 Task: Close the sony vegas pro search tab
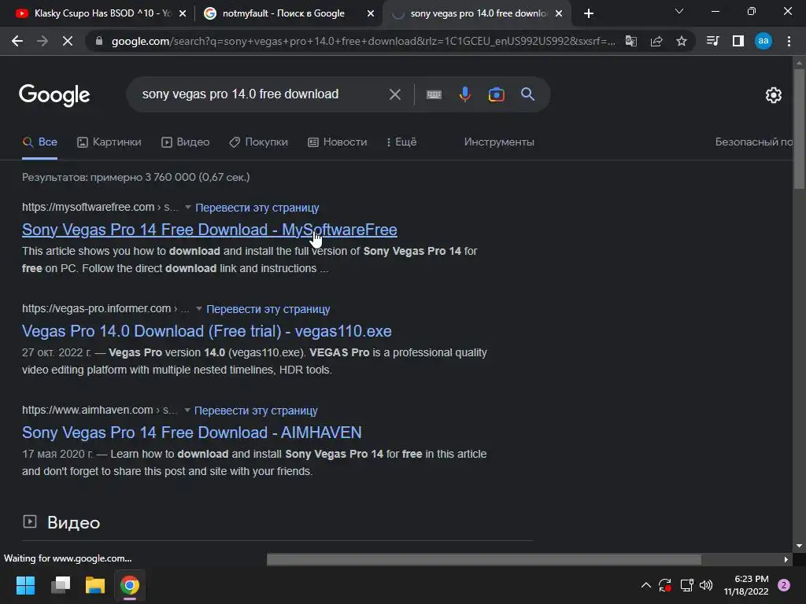tap(559, 13)
